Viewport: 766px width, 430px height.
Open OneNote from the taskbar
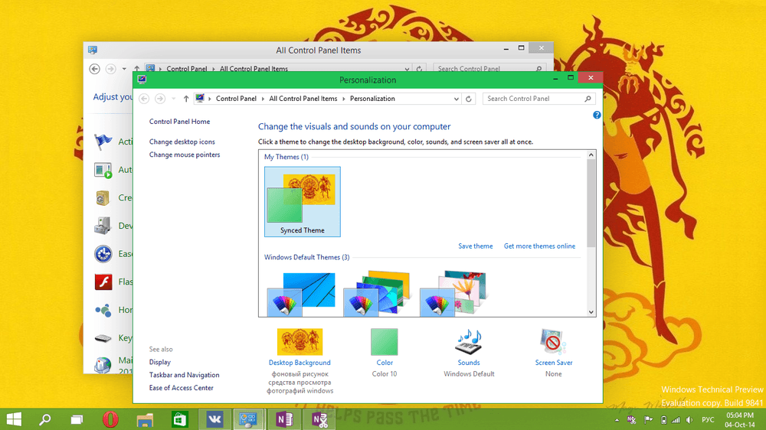(284, 419)
